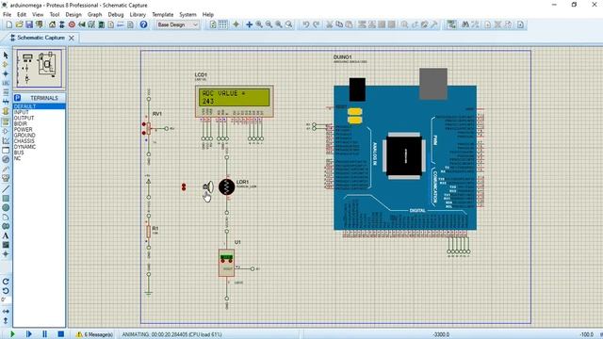The height and width of the screenshot is (339, 603).
Task: Select DYNAMIC in the terminals list
Action: (x=40, y=147)
